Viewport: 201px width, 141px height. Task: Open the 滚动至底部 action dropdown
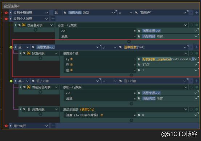coord(185,109)
